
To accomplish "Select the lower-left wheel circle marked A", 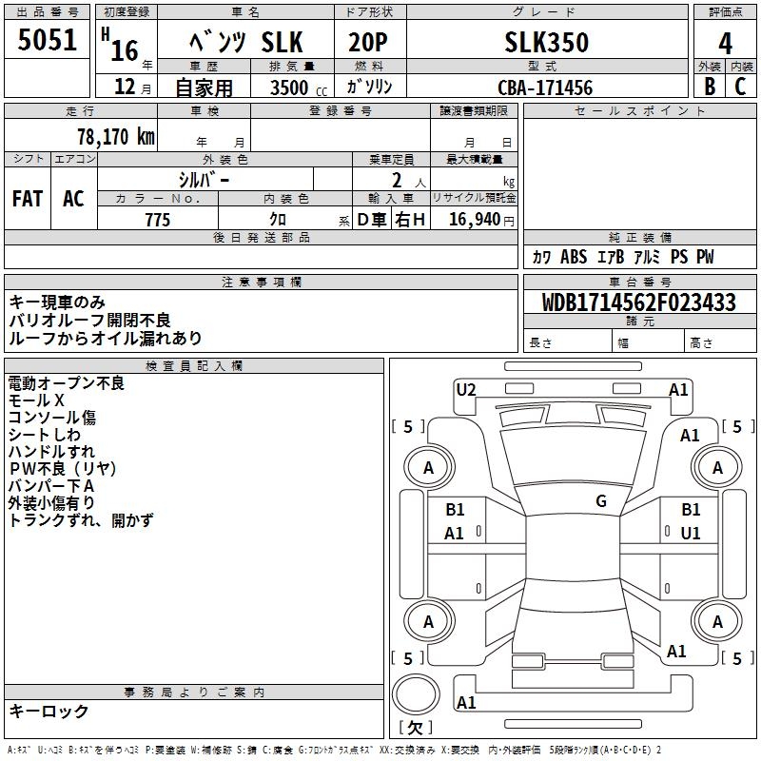I will tap(428, 621).
